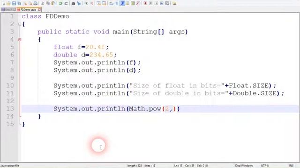Zoom in with the toolbar Zoom In icon

pyautogui.click(x=86, y=3)
